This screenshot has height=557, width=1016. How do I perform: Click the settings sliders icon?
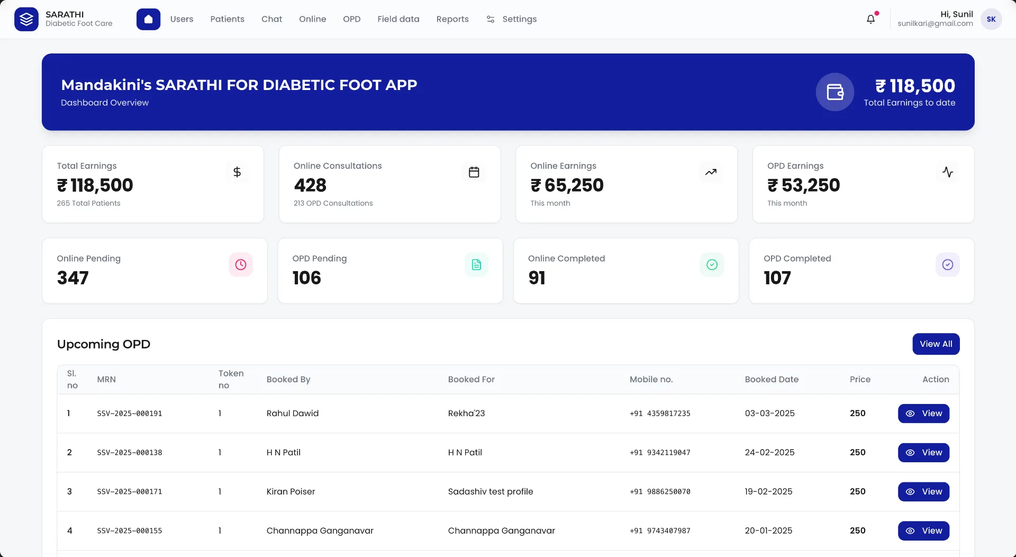pyautogui.click(x=491, y=19)
